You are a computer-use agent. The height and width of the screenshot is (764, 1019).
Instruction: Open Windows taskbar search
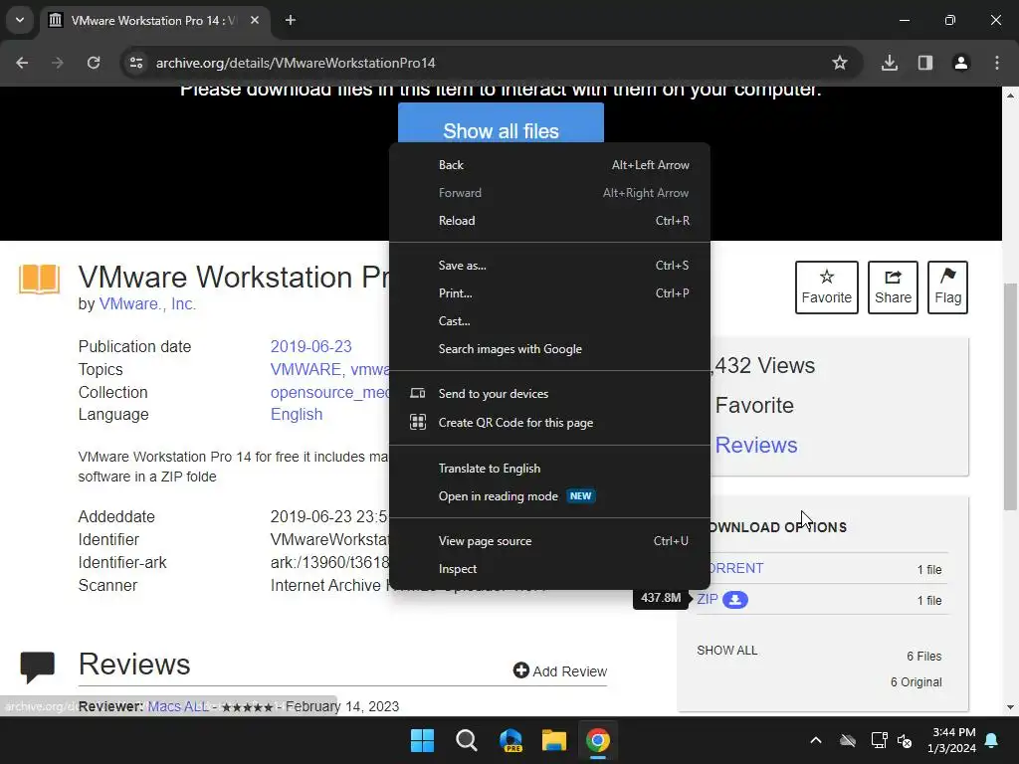tap(467, 740)
